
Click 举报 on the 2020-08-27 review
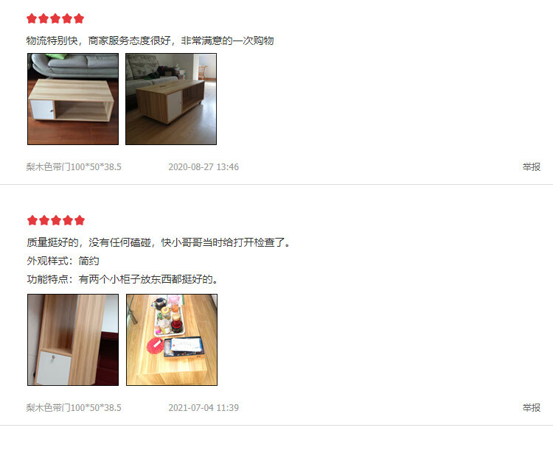(x=531, y=167)
